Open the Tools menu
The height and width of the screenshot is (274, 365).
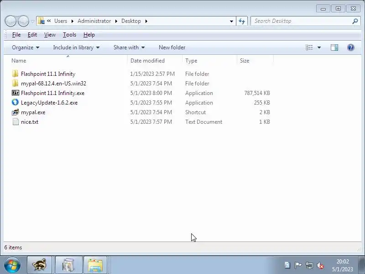pos(69,35)
